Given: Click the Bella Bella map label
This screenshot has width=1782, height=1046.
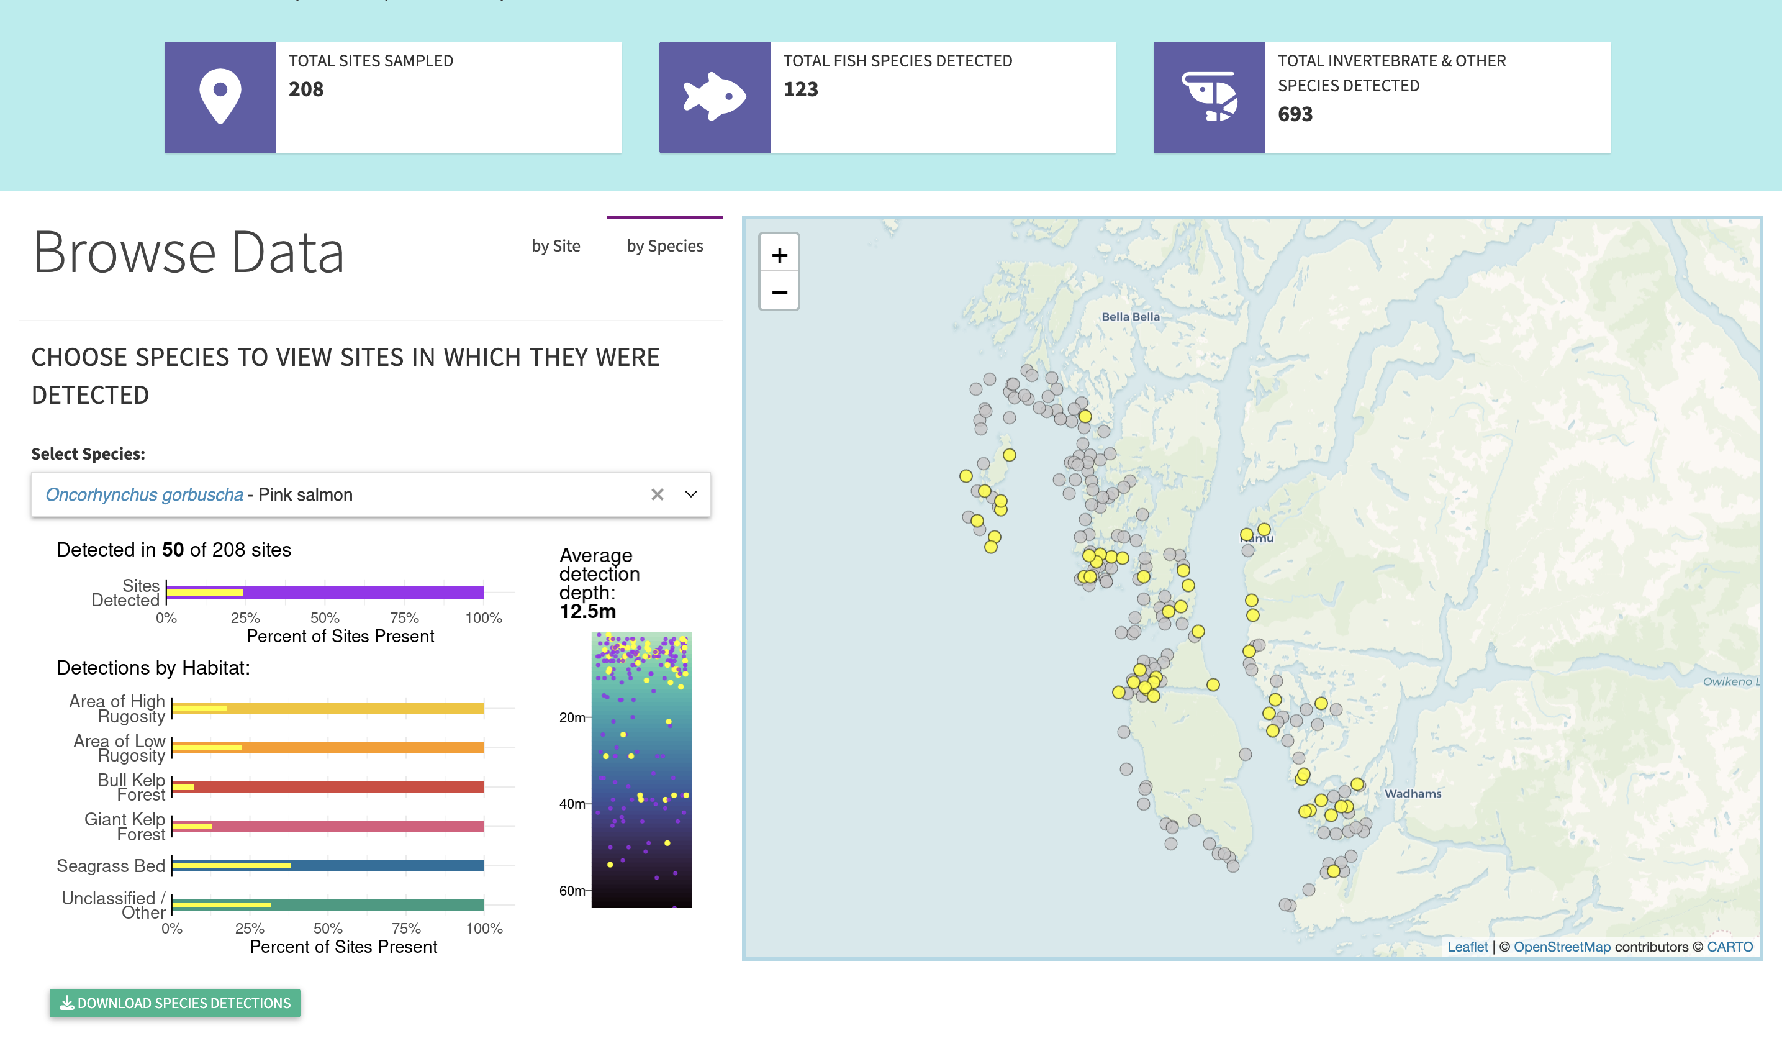Looking at the screenshot, I should coord(1130,317).
